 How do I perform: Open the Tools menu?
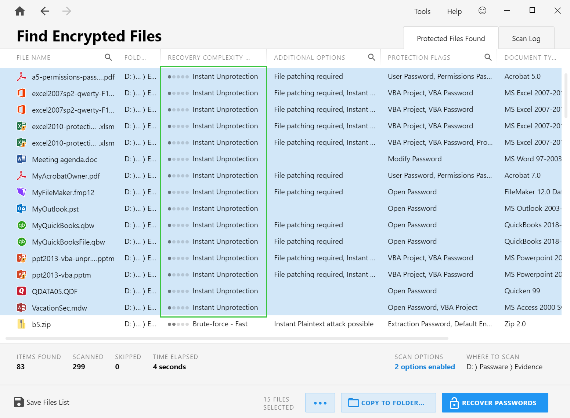pyautogui.click(x=422, y=11)
